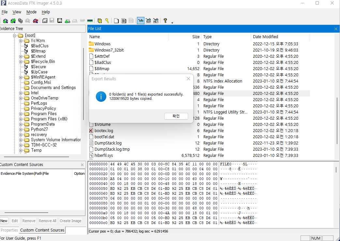Select hiberfil.sys in the file list
340x241 pixels.
(x=104, y=156)
